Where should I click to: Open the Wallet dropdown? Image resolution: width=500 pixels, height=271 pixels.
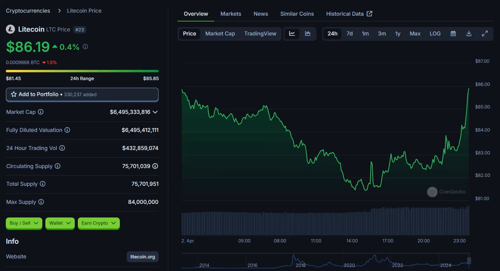tap(60, 223)
